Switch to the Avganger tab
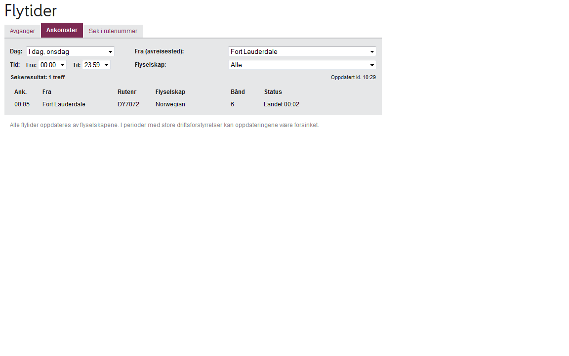The height and width of the screenshot is (356, 569). (23, 31)
